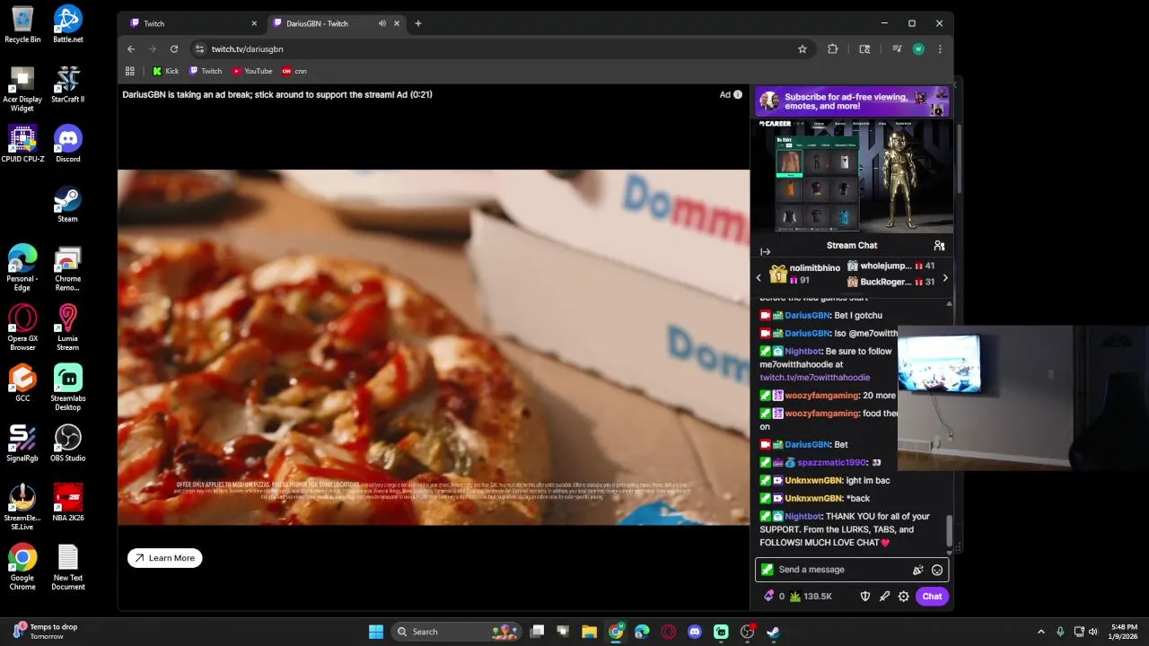The width and height of the screenshot is (1149, 646).
Task: Select the SignalRgb desktop shortcut
Action: (22, 443)
